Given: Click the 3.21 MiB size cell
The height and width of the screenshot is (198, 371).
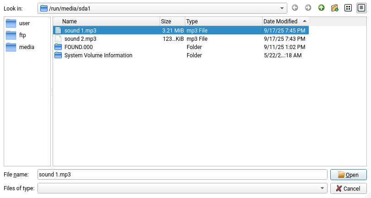Looking at the screenshot, I should point(173,31).
